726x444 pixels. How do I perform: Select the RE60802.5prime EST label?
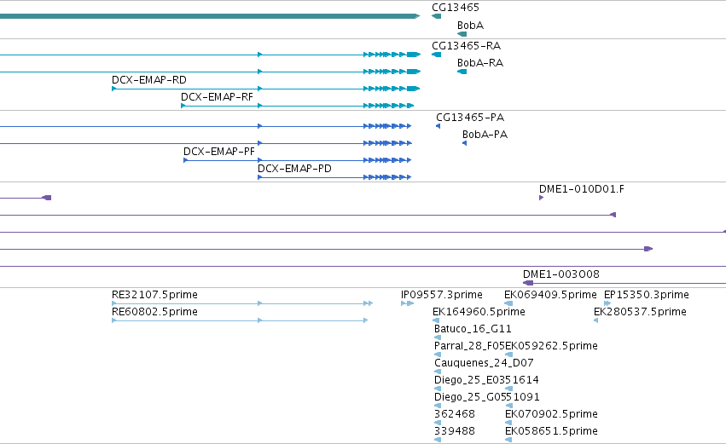point(154,312)
